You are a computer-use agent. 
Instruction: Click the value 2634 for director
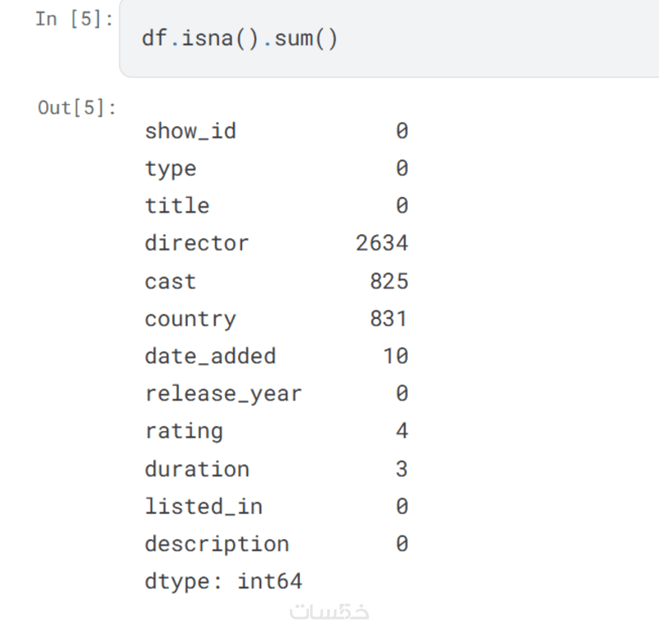[x=382, y=243]
